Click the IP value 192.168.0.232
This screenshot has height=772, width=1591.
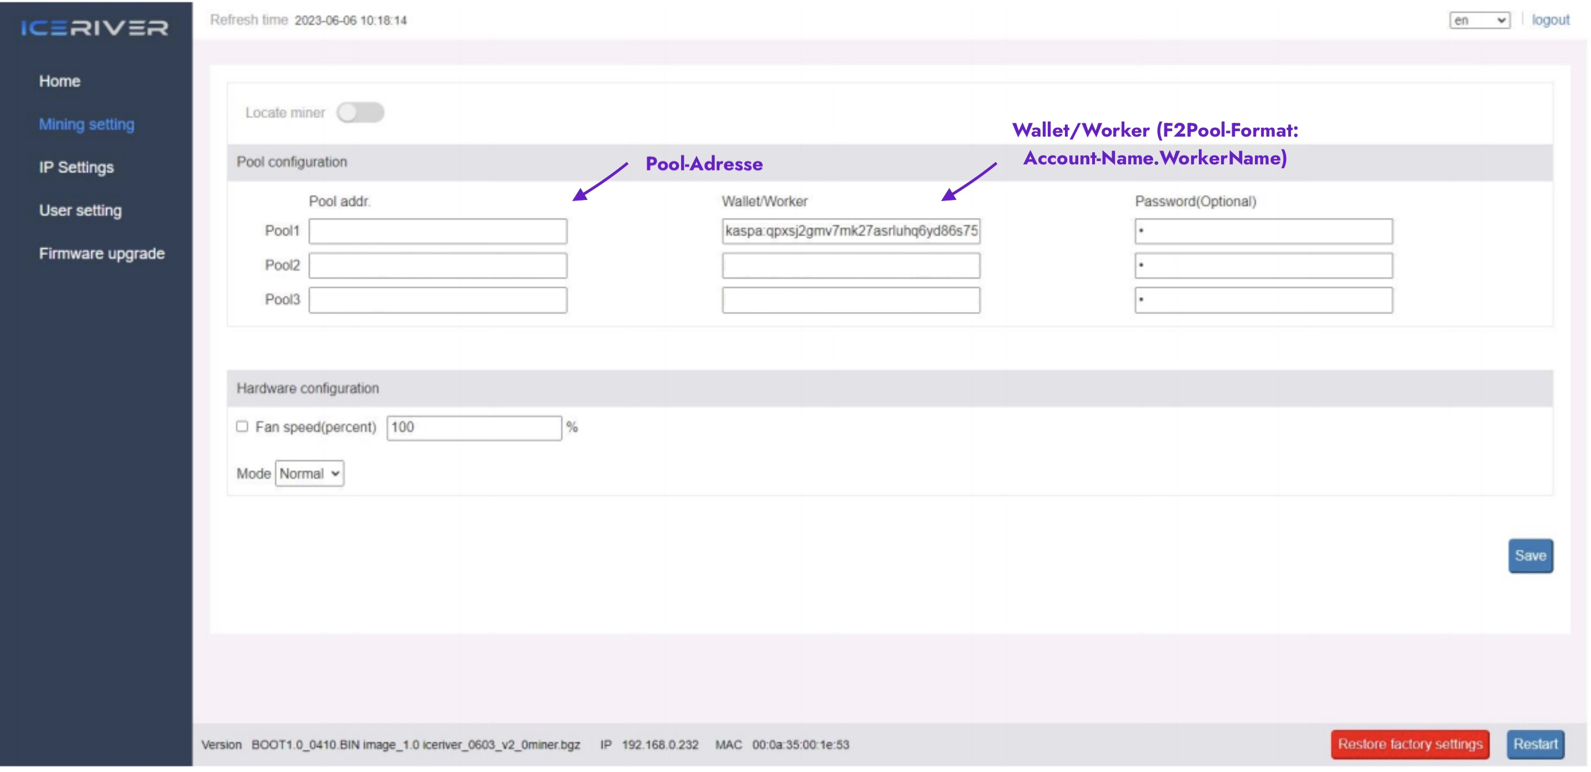point(659,745)
